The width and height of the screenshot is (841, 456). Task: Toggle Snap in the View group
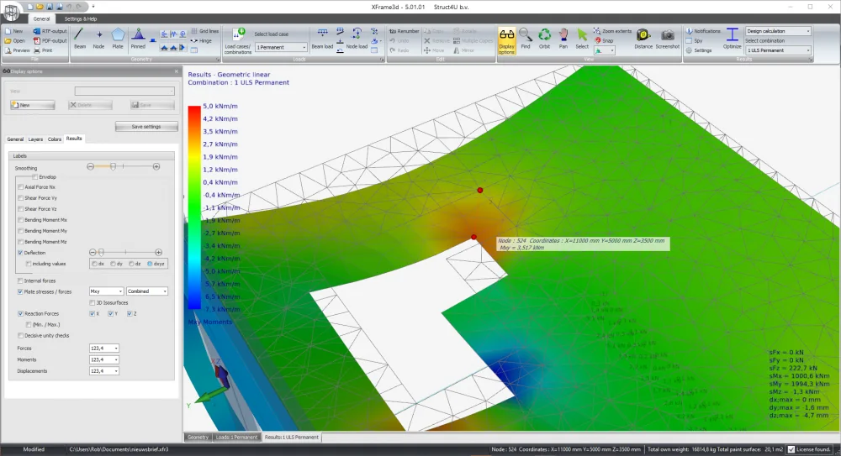point(604,40)
